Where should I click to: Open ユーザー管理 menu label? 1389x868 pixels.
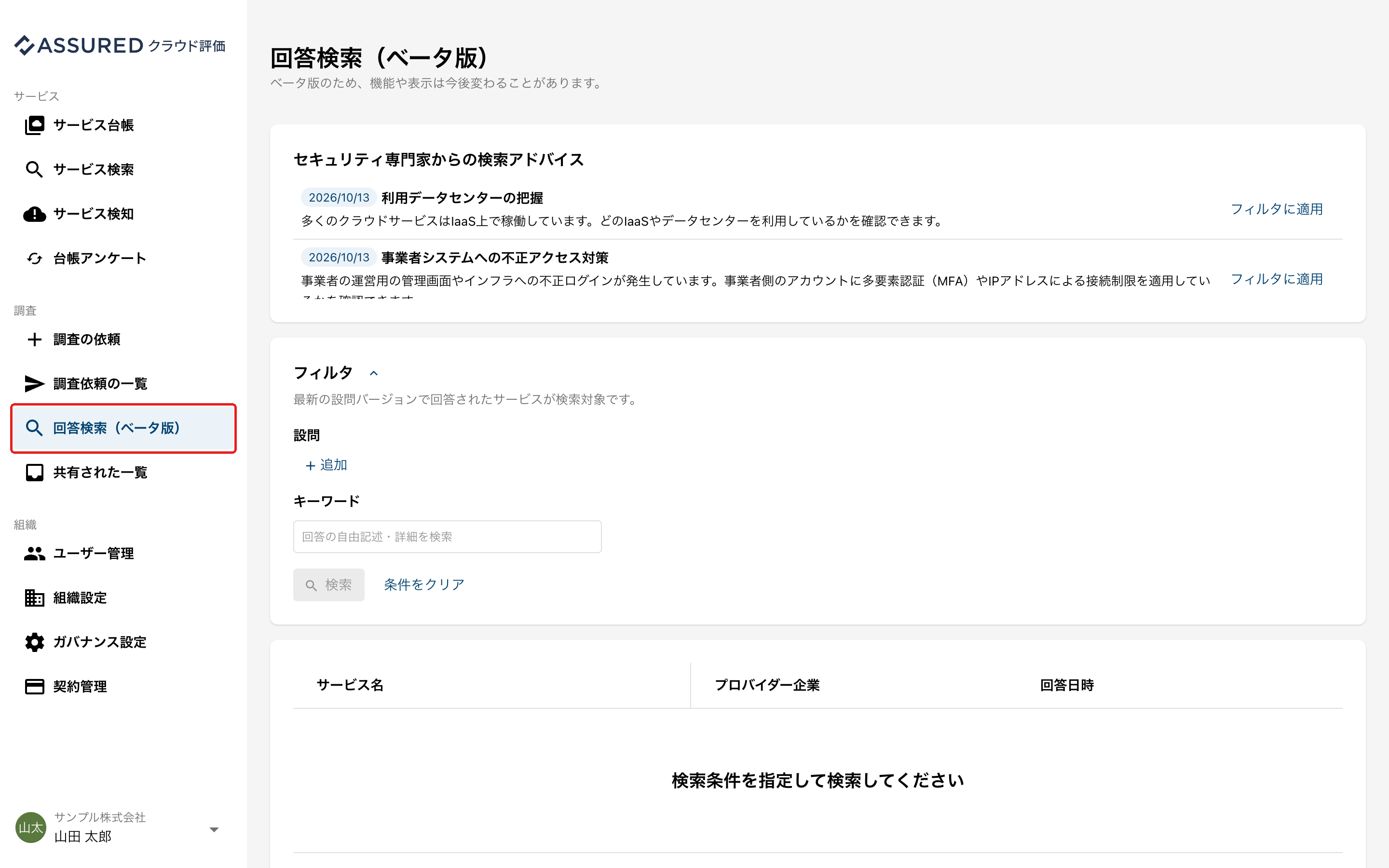94,554
